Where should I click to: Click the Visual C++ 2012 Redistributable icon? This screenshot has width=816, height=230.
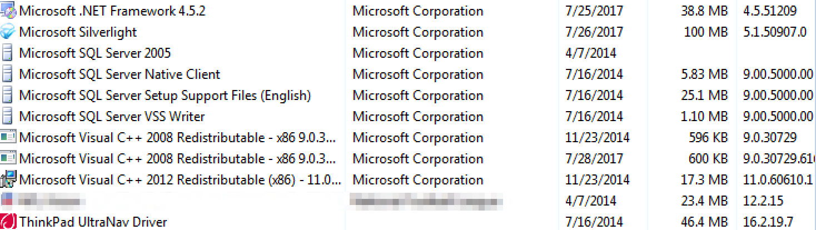click(x=8, y=179)
